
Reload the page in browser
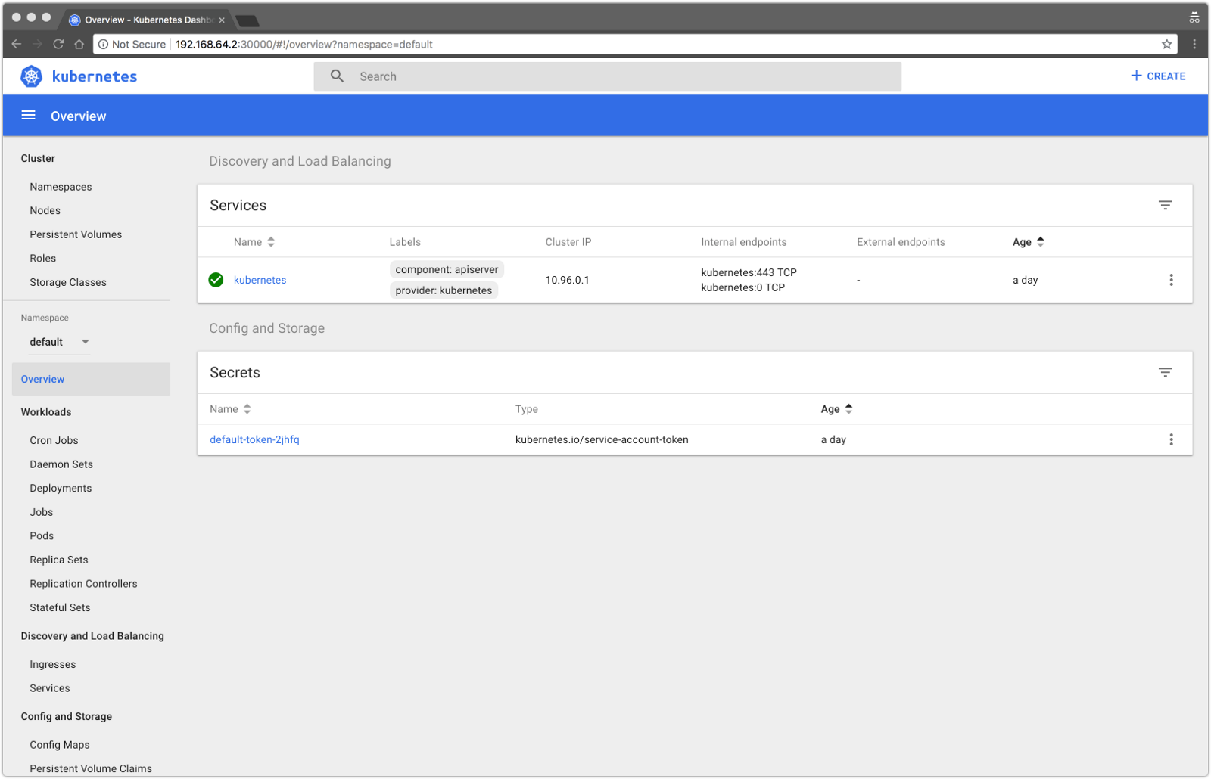(58, 45)
